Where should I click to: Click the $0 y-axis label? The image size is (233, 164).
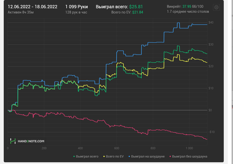click(210, 110)
